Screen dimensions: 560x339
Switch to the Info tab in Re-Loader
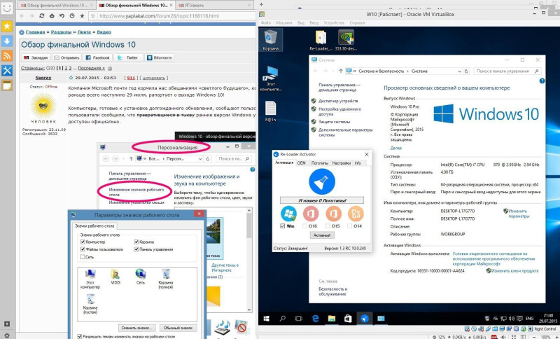coord(358,163)
